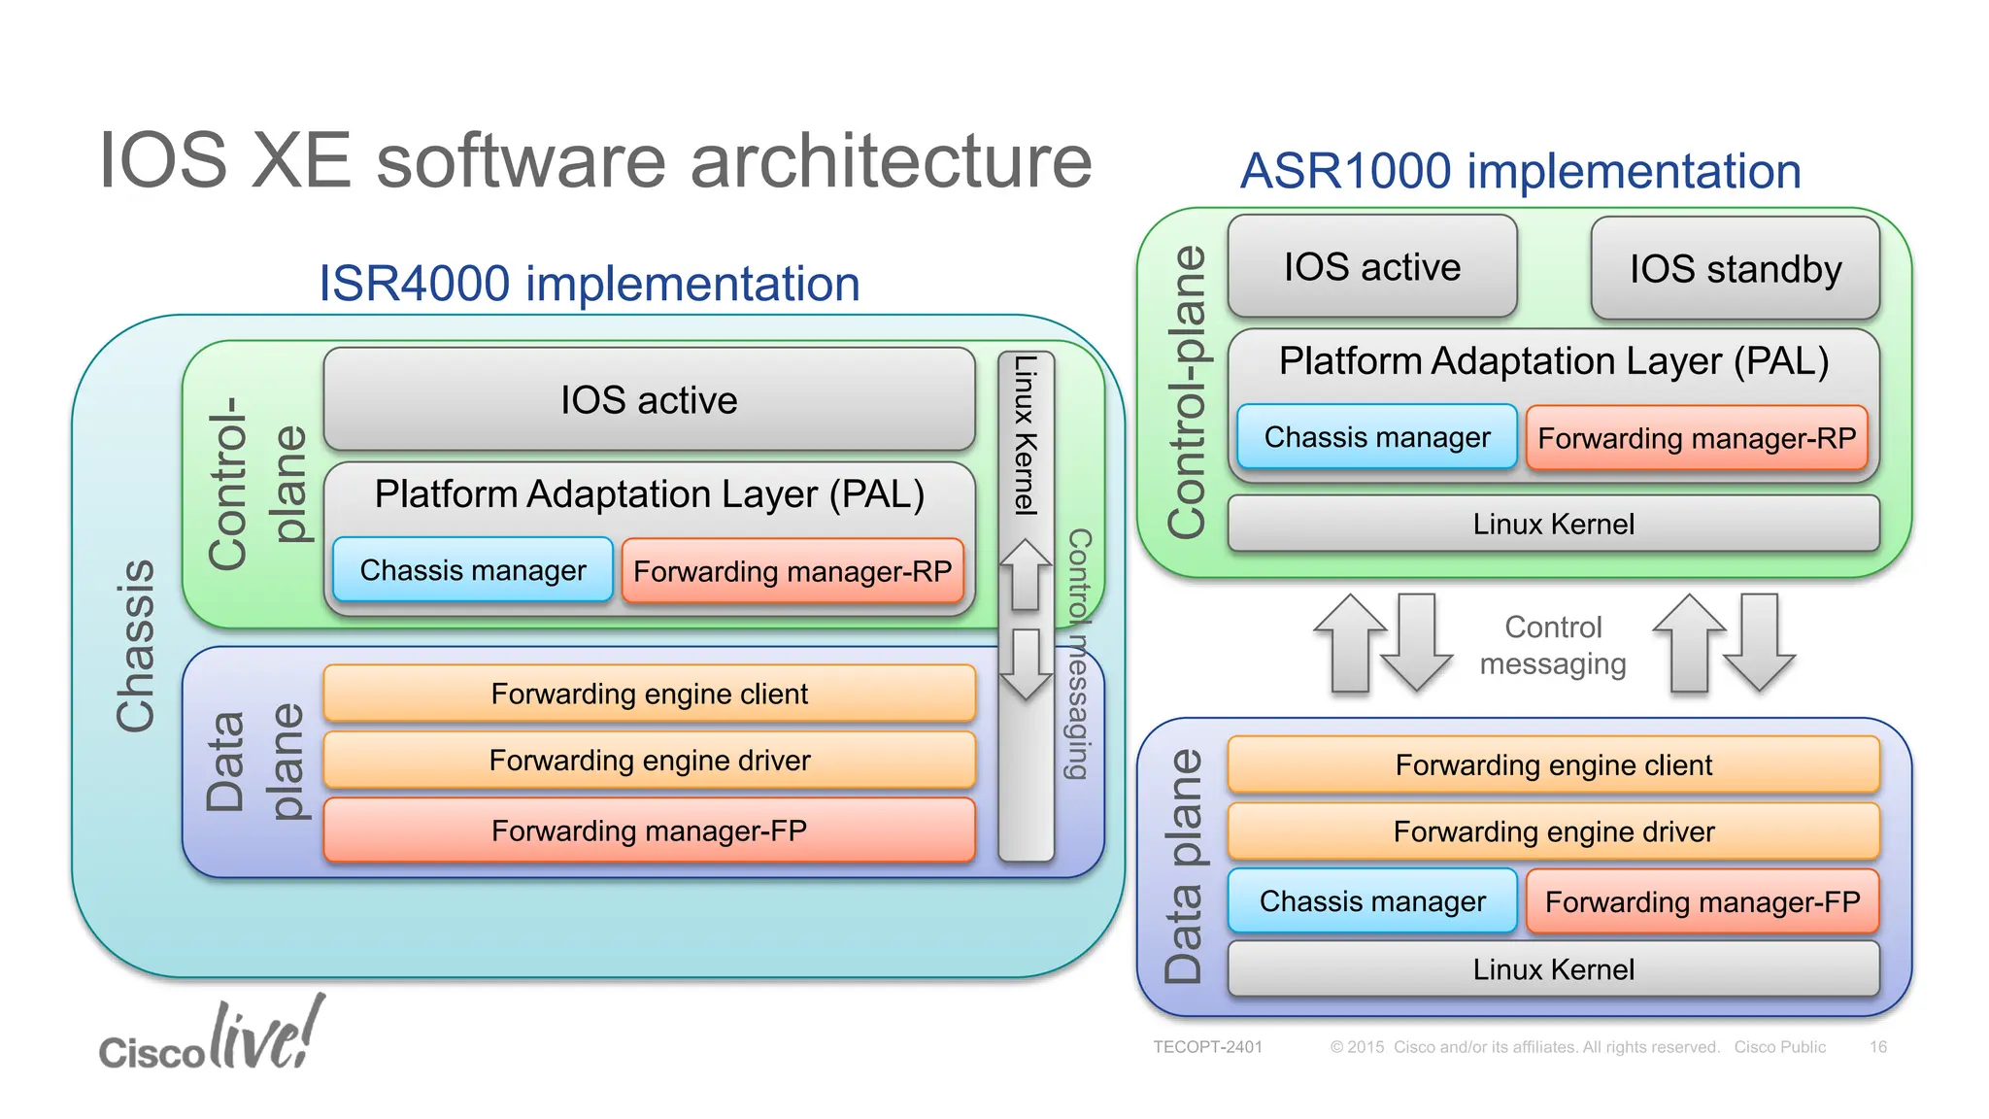Select Forwarding engine driver in ASR1000
The height and width of the screenshot is (1119, 1989).
click(1554, 831)
